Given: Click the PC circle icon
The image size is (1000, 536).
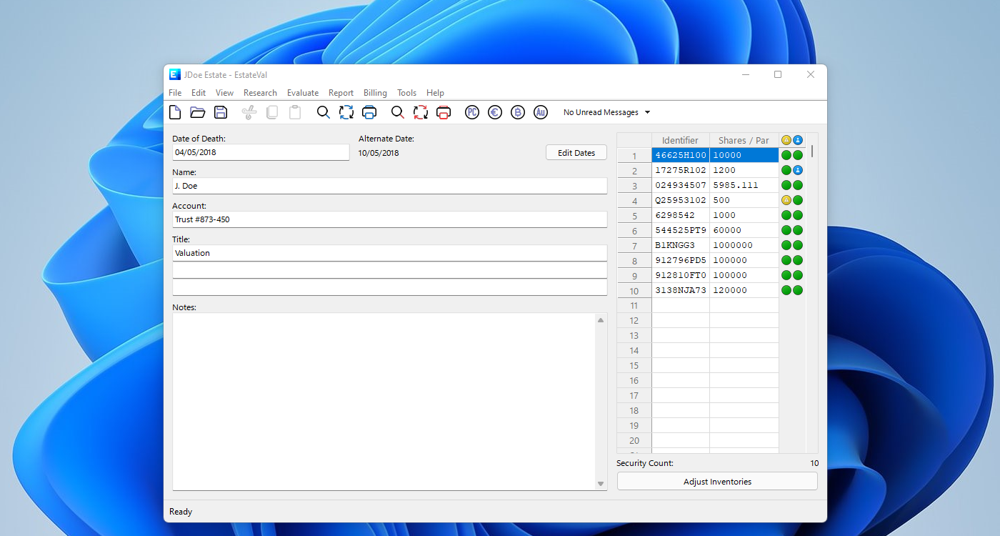Looking at the screenshot, I should tap(471, 112).
